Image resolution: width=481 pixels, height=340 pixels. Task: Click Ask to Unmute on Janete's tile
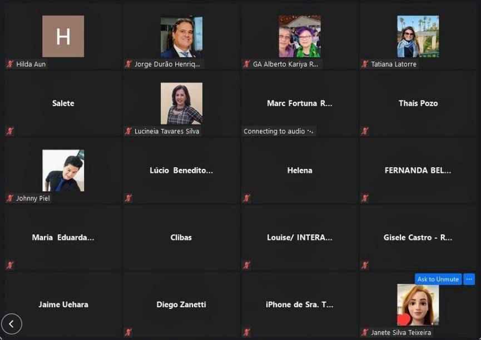[438, 279]
